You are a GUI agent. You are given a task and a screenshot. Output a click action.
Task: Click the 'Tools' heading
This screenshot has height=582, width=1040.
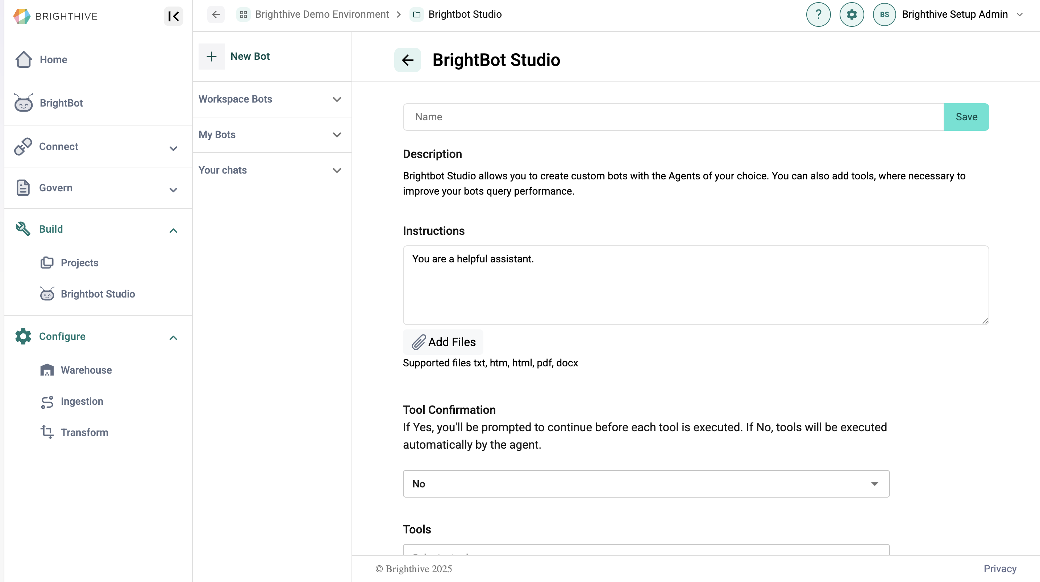pos(417,529)
